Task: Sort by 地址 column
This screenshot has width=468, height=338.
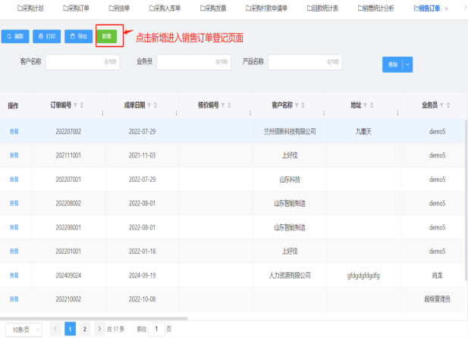Action: coord(372,105)
